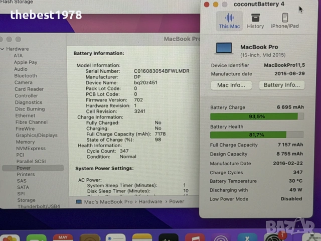
Task: Select SPI in the sidebar
Action: pyautogui.click(x=21, y=194)
